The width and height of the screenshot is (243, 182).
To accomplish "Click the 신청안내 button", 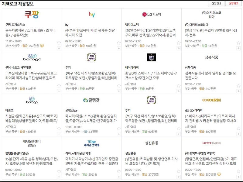I will coord(216,3).
